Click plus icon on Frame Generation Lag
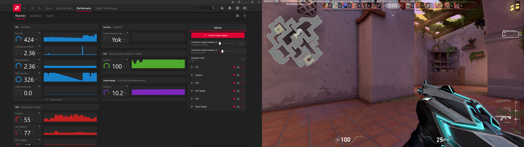524x147 pixels. pyautogui.click(x=127, y=33)
